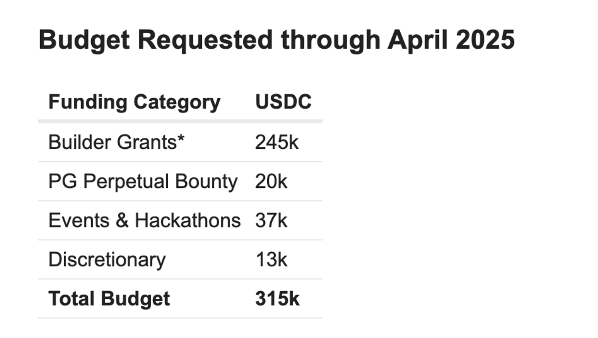
Task: Click the 13k discretionary amount
Action: pos(271,259)
